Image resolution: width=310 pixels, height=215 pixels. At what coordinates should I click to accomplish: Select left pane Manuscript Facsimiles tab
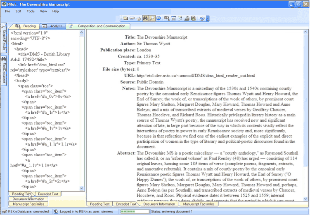pos(28,204)
